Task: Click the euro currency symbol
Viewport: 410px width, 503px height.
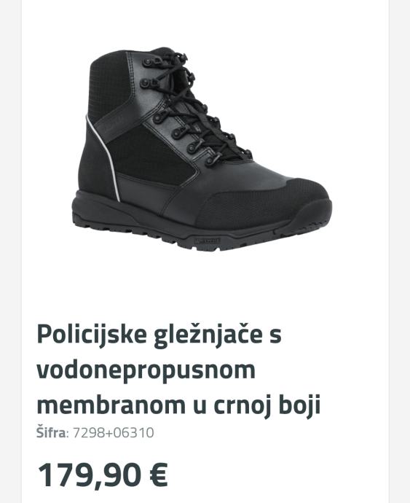Action: (158, 475)
